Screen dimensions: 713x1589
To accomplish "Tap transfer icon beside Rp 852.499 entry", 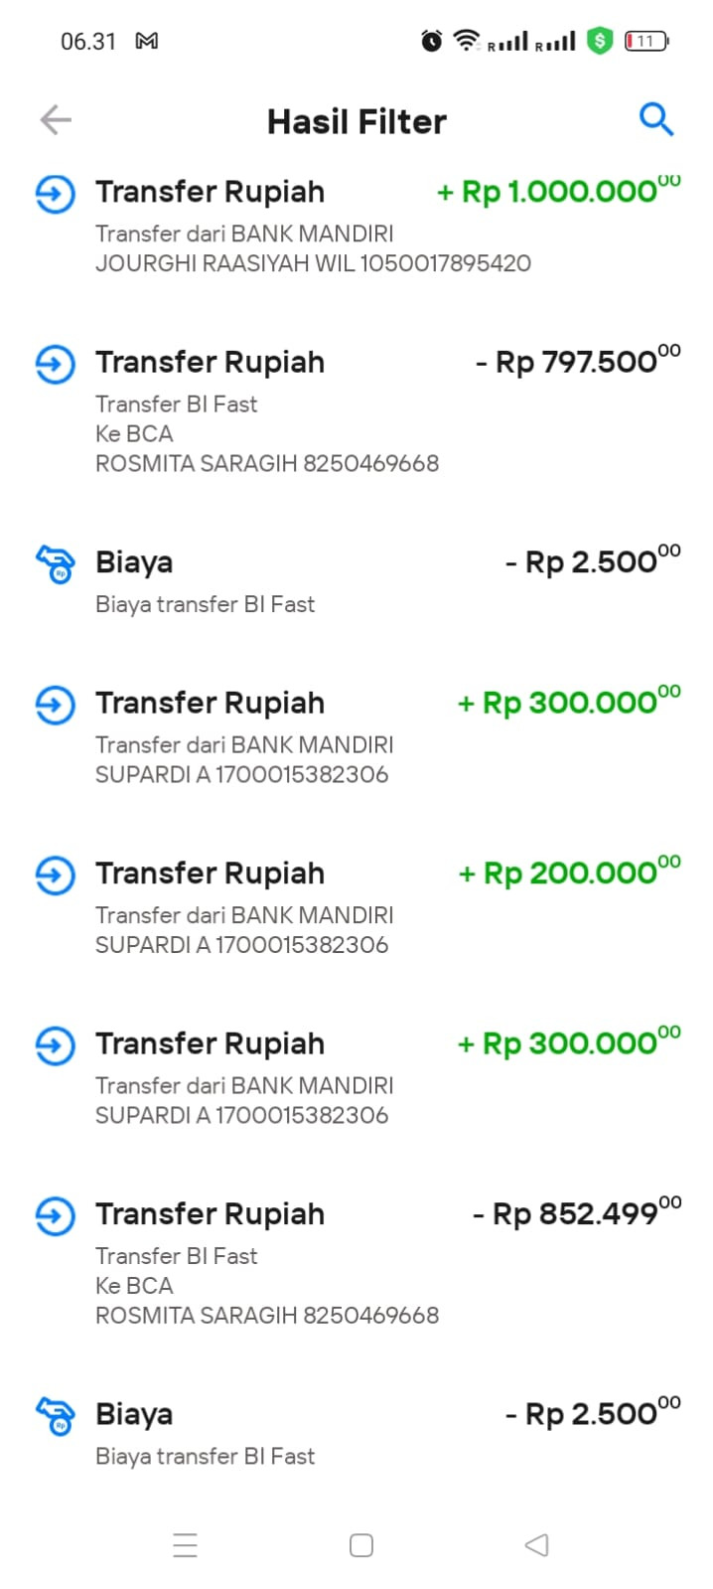I will click(x=56, y=1215).
